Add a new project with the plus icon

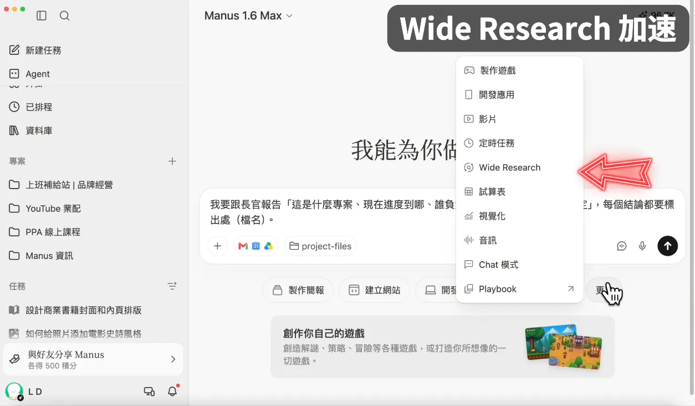(172, 161)
